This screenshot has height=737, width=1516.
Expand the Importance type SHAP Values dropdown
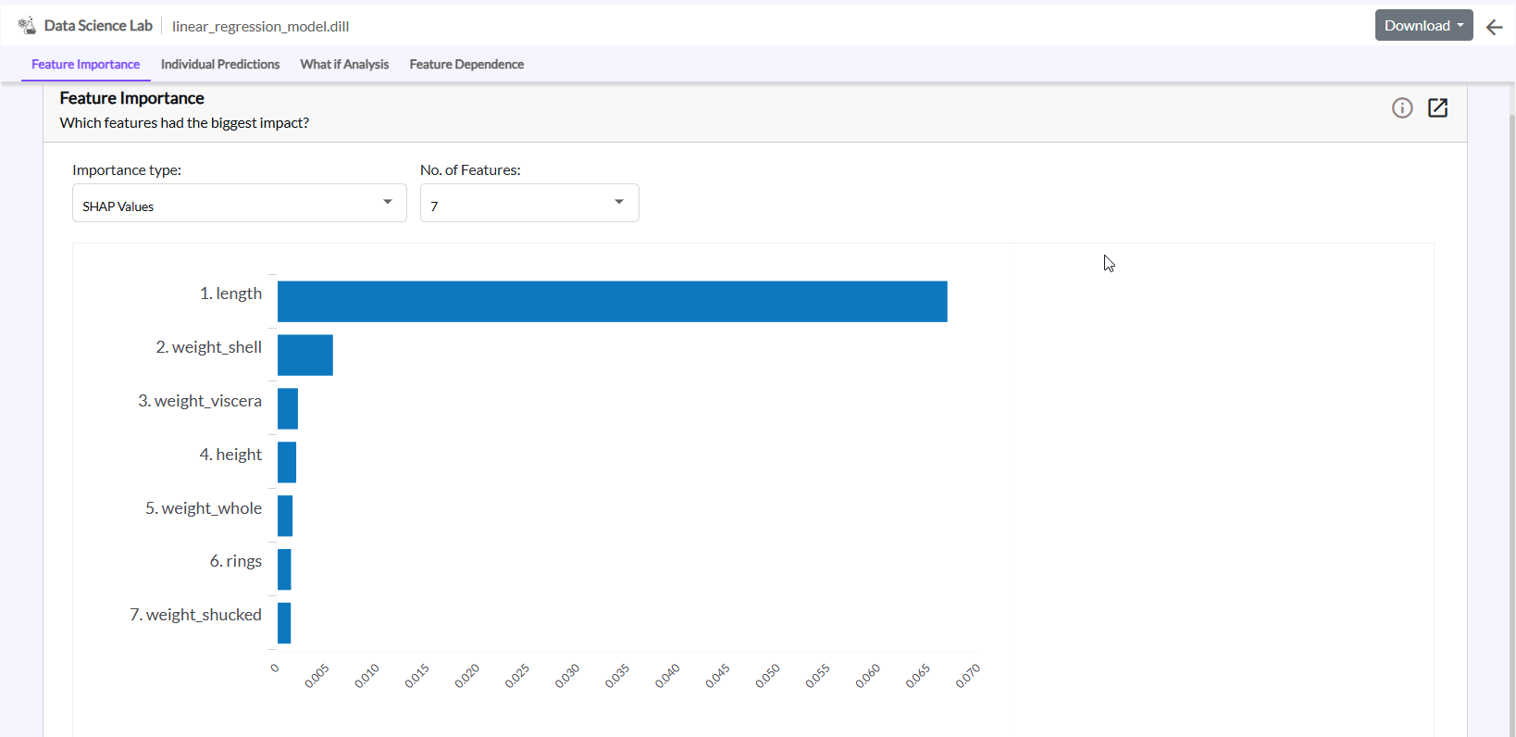click(239, 204)
